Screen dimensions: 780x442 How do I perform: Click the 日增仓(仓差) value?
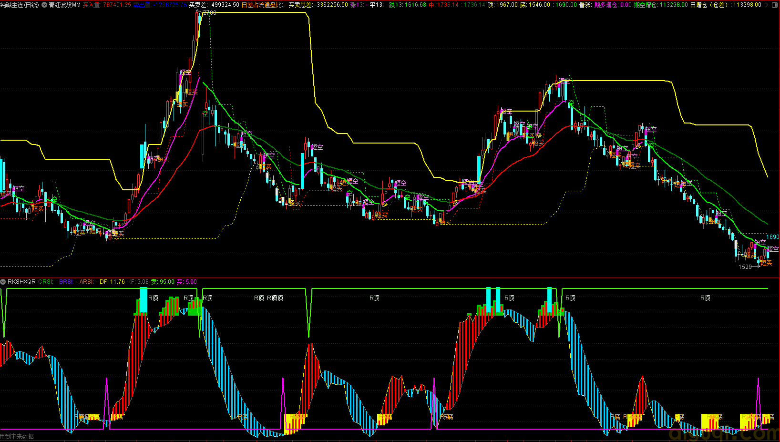coord(726,5)
